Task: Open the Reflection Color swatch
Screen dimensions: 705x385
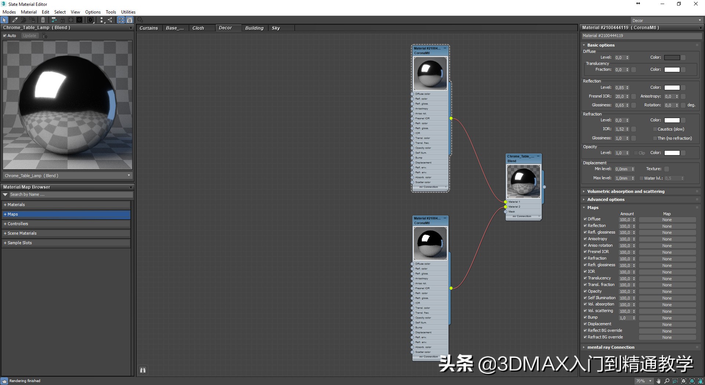Action: coord(672,87)
